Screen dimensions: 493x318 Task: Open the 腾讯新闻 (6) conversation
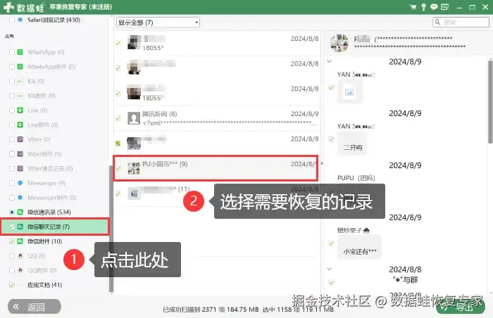[217, 118]
